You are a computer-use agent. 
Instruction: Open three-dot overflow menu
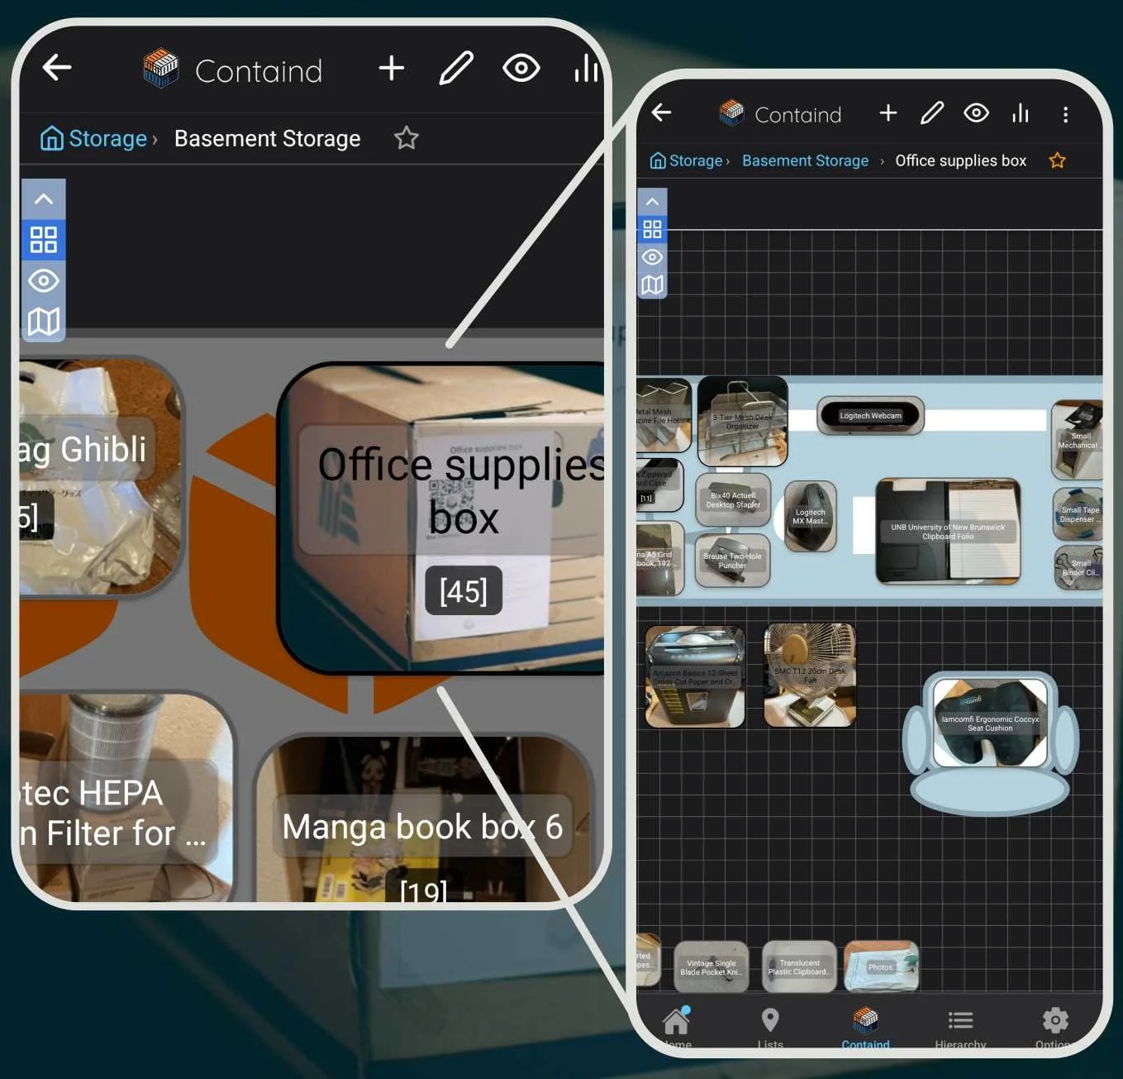pyautogui.click(x=1066, y=114)
